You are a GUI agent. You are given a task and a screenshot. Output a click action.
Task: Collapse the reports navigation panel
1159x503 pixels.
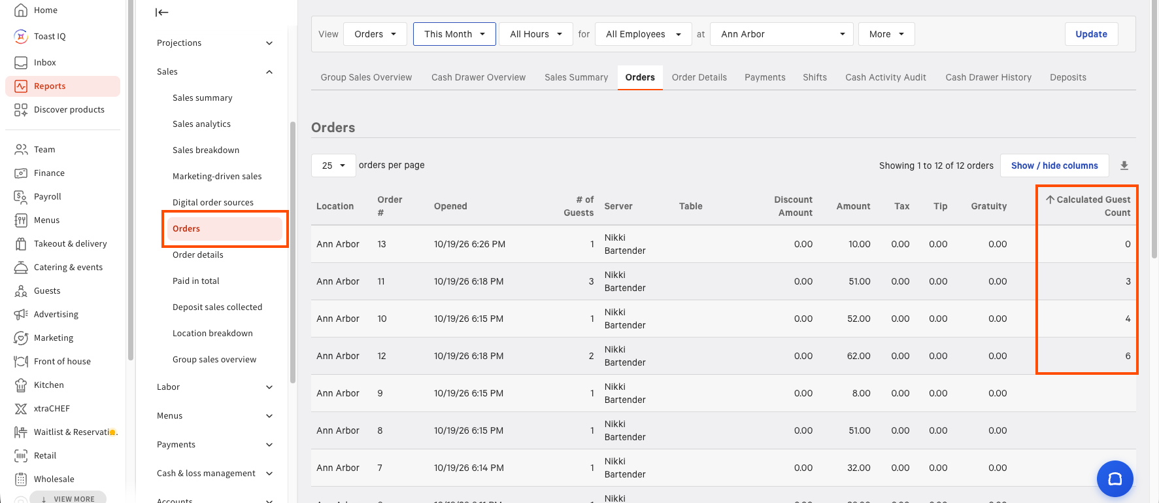tap(162, 12)
